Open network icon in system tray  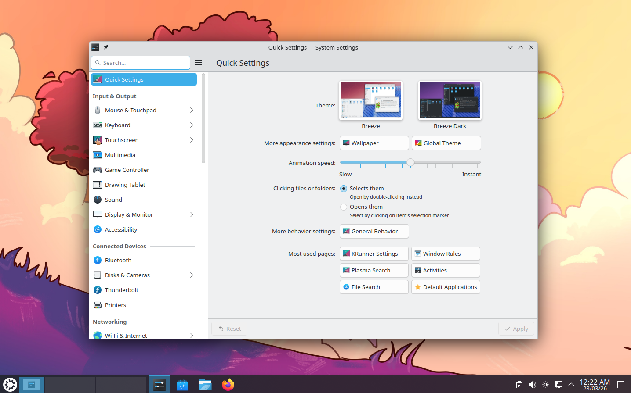click(x=559, y=385)
